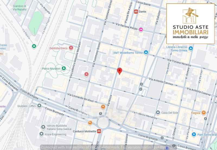Click the Pam Torino shopping cart icon
The image size is (217, 150).
(194, 135)
